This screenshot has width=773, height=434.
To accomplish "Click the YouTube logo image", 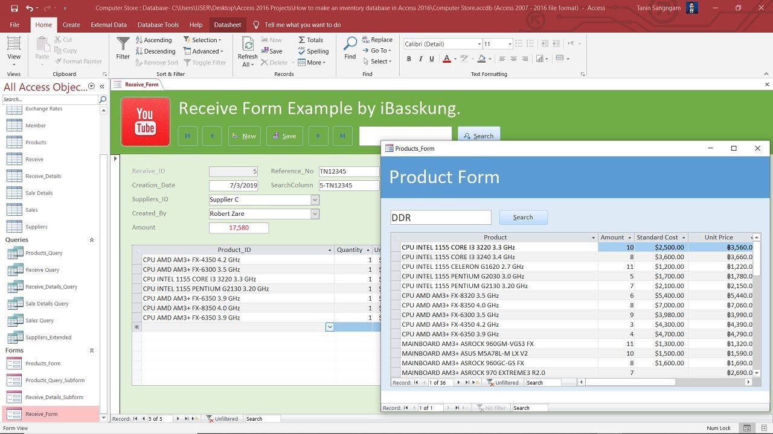I will click(x=146, y=122).
